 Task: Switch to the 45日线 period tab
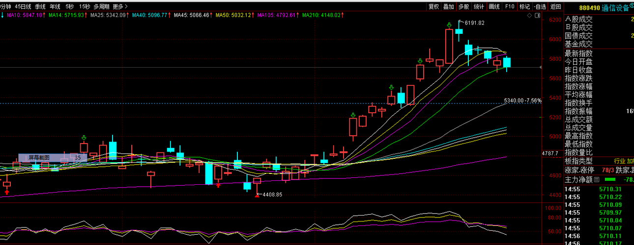click(x=23, y=6)
